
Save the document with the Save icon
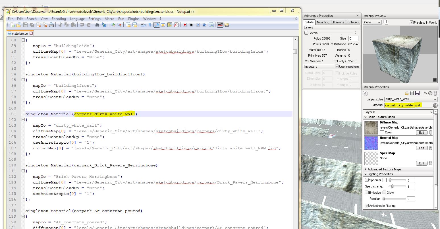[25, 25]
